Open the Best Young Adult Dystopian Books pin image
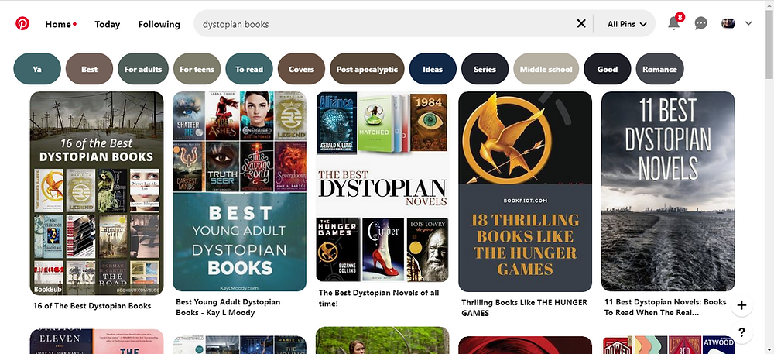Image resolution: width=774 pixels, height=354 pixels. (x=239, y=191)
